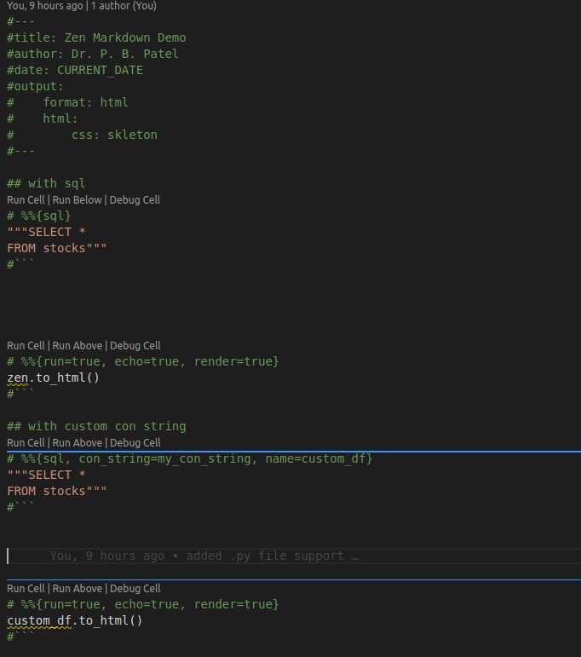Click Run Cell above the '# %%{sql}' line
The image size is (581, 657).
(26, 200)
